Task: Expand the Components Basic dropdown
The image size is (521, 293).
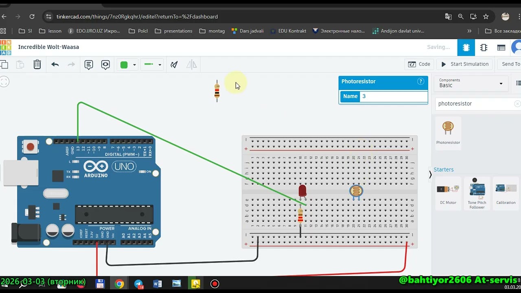Action: click(471, 83)
